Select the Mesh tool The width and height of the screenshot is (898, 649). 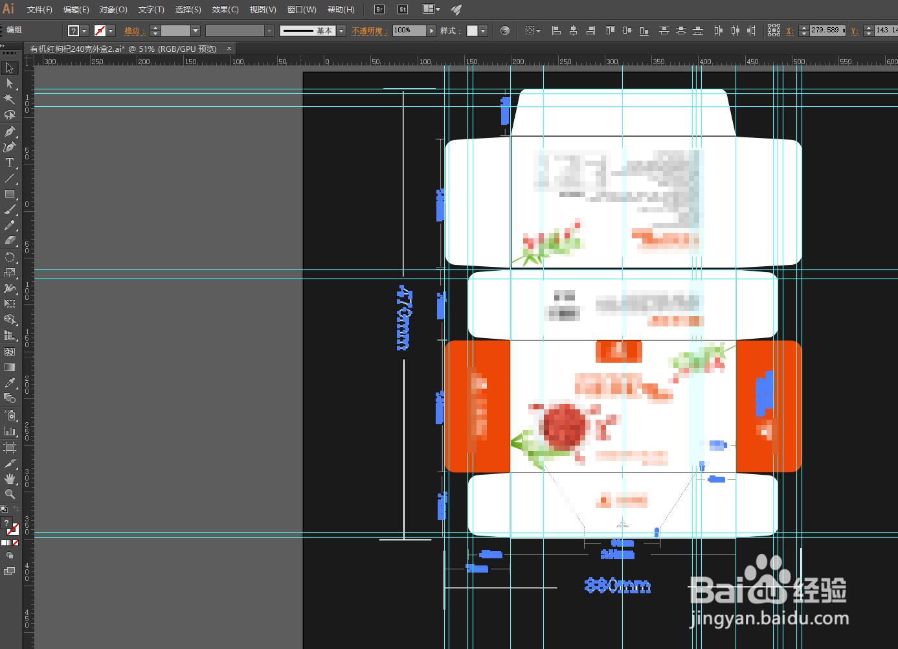pyautogui.click(x=10, y=352)
